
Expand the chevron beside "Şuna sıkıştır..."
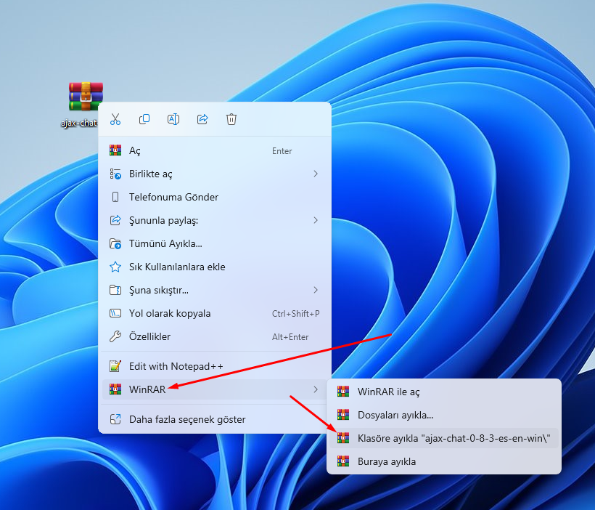[316, 290]
